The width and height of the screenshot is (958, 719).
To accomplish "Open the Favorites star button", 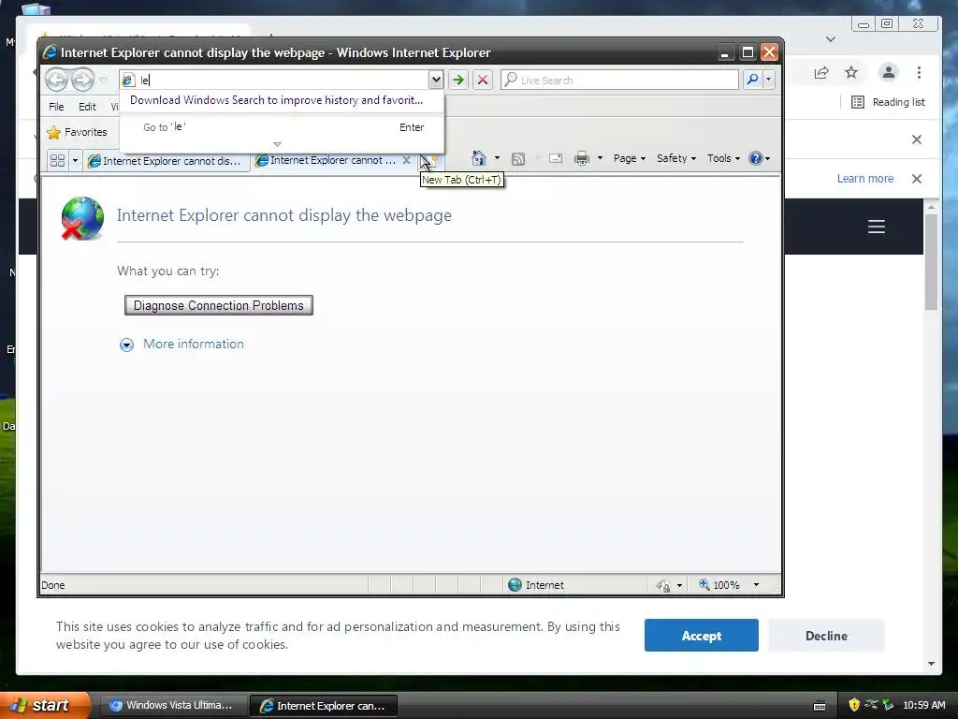I will [78, 132].
